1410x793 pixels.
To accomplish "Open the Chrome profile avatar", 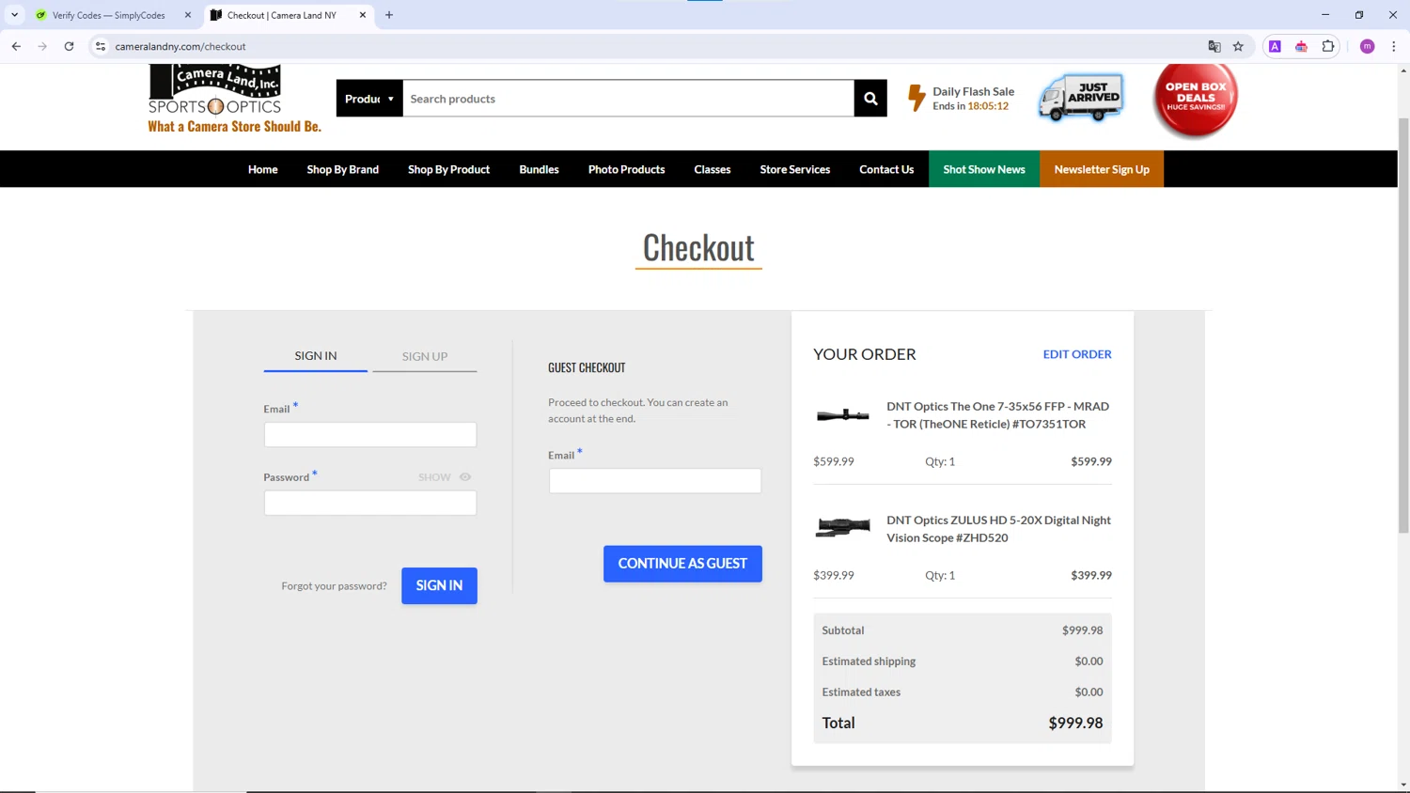I will tap(1368, 46).
